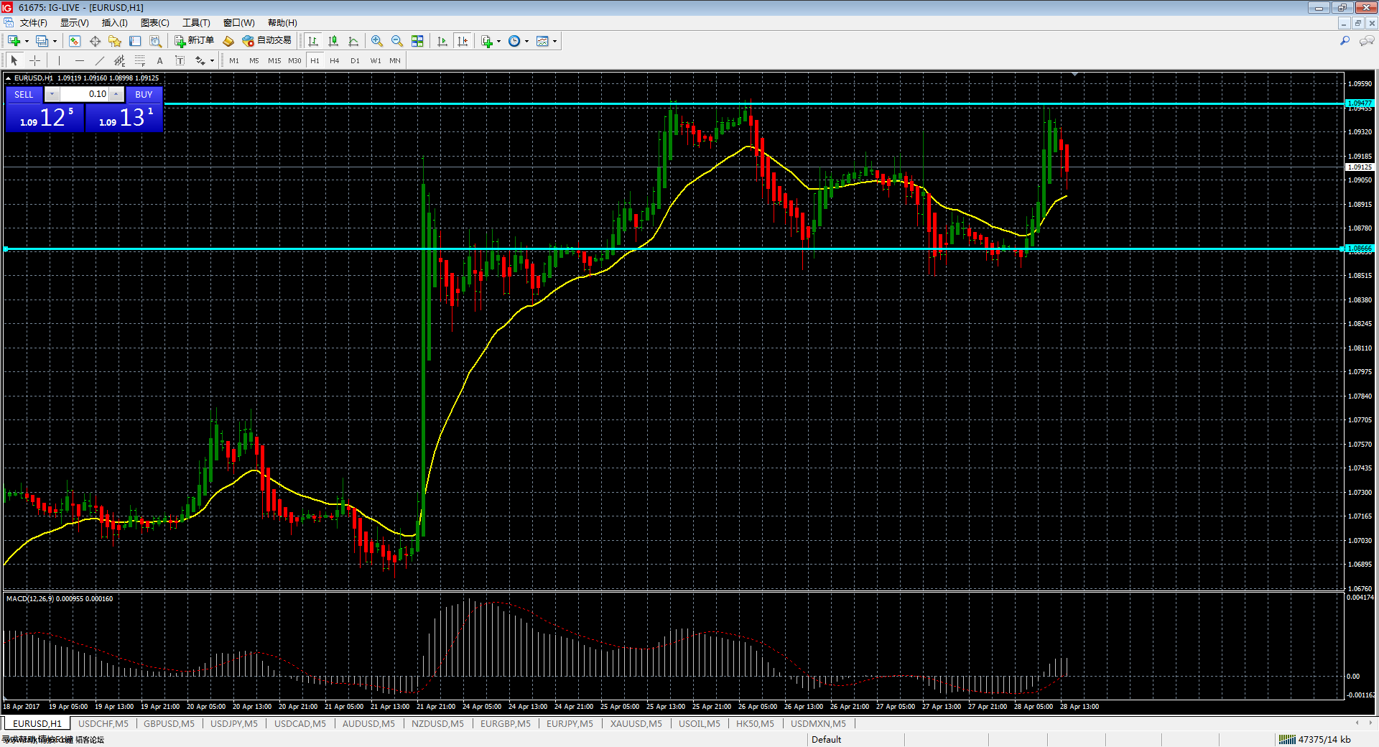Select the text A tool

pos(159,60)
